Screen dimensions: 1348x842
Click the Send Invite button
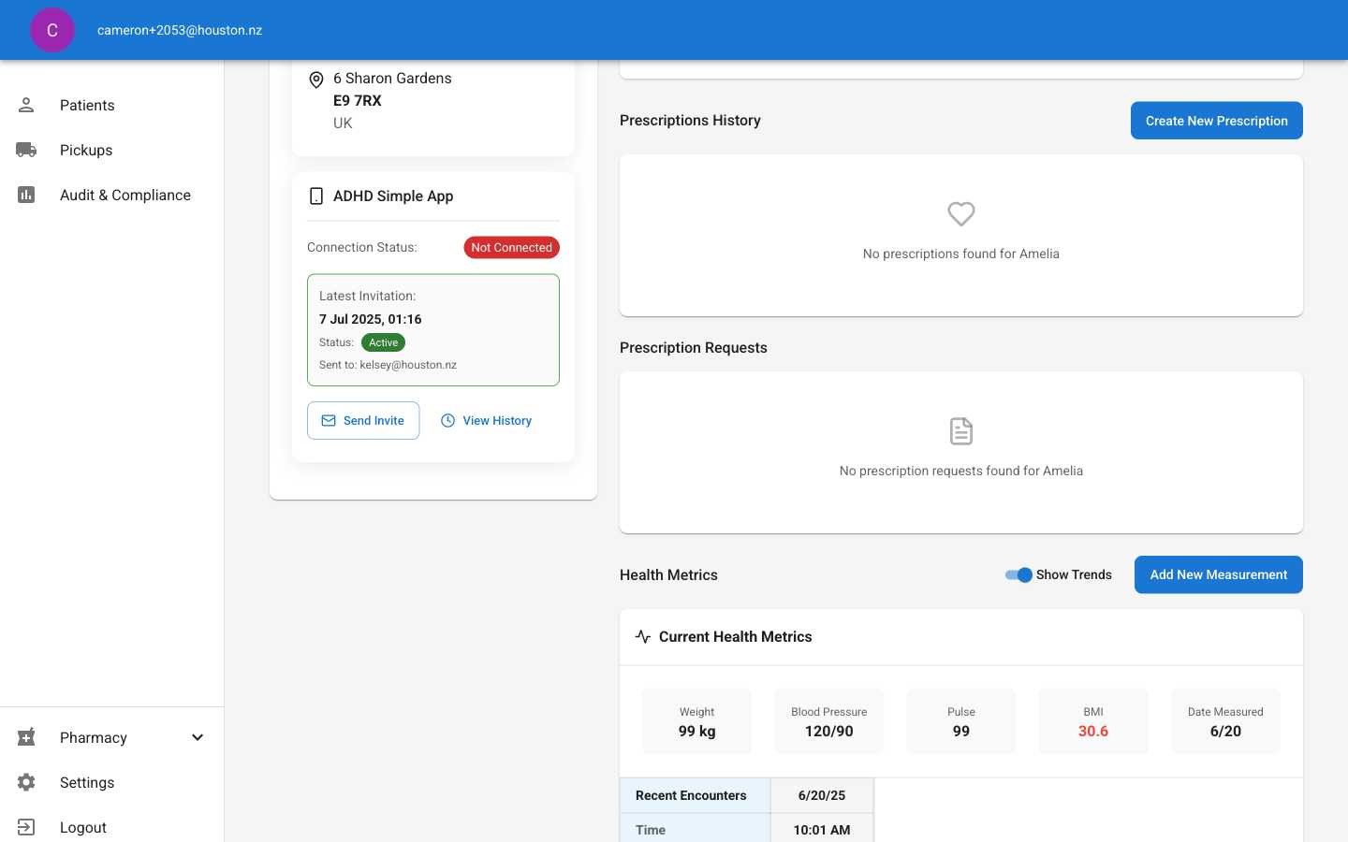[363, 420]
